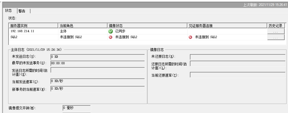The image size is (288, 113).
Task: Open history for the SQL2 row
Action: tap(276, 37)
